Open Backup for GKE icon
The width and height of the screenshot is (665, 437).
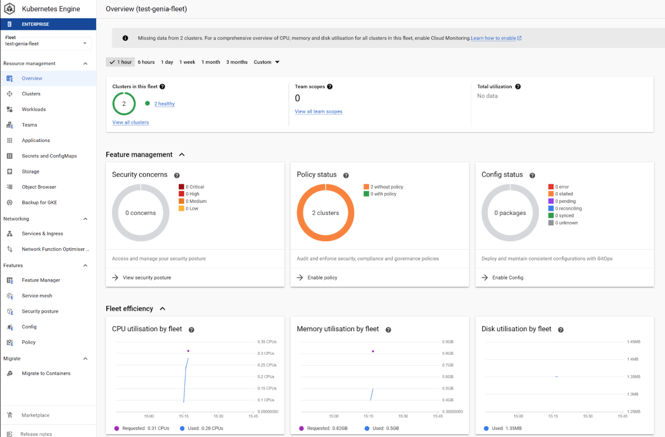pyautogui.click(x=10, y=203)
